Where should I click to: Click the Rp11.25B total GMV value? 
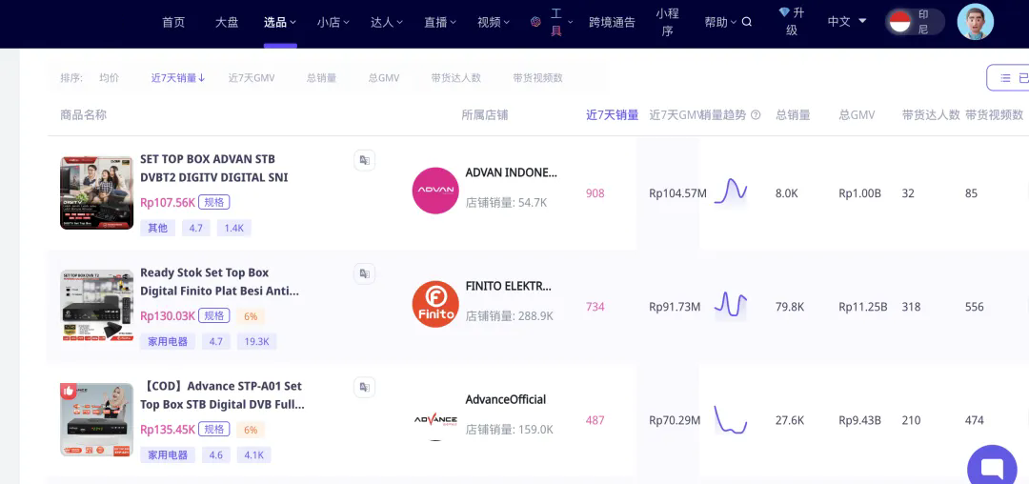pyautogui.click(x=863, y=306)
